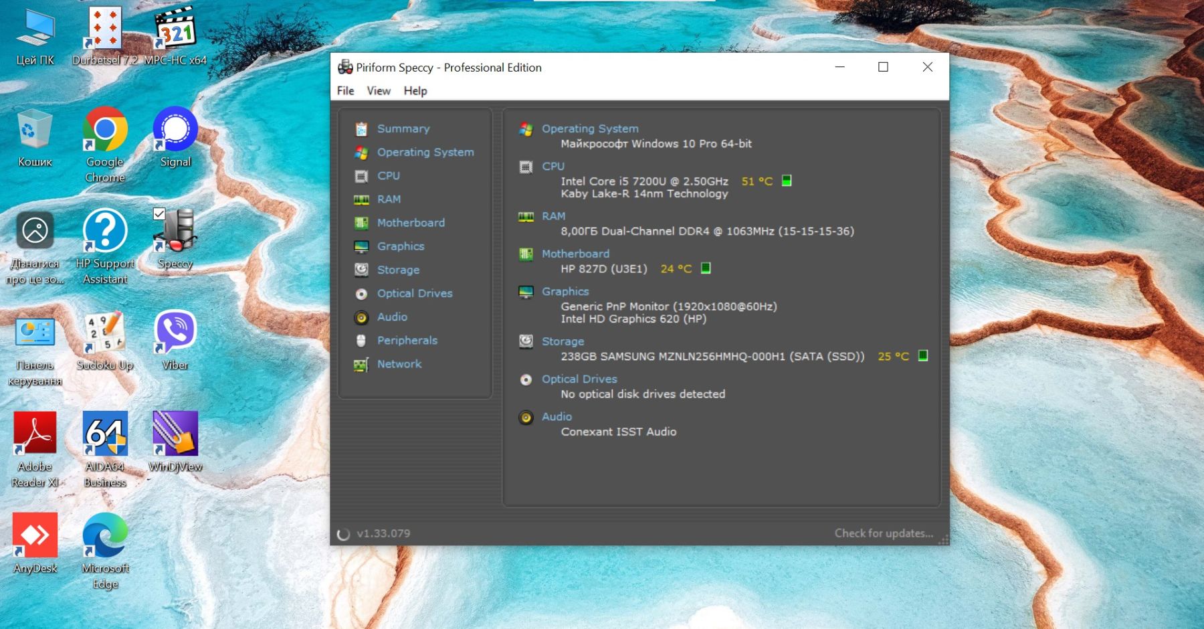Open the File menu
The width and height of the screenshot is (1204, 629).
(346, 90)
